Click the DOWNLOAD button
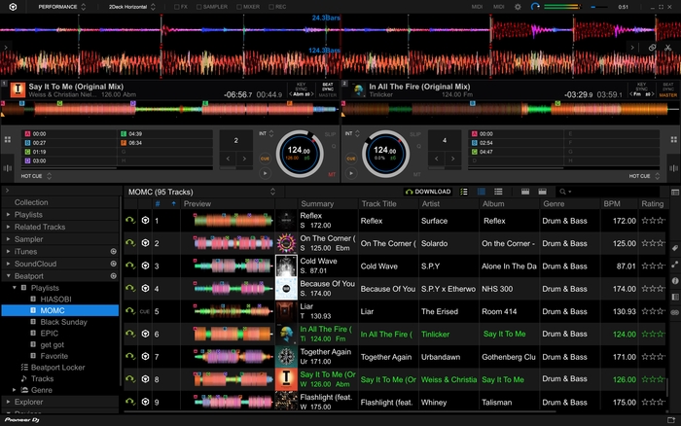Screen dimensions: 681x426 coord(428,192)
